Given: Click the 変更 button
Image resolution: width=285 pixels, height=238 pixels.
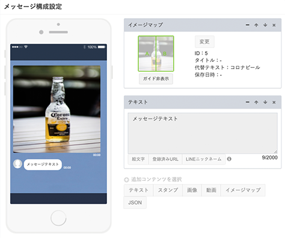Looking at the screenshot, I should point(204,41).
